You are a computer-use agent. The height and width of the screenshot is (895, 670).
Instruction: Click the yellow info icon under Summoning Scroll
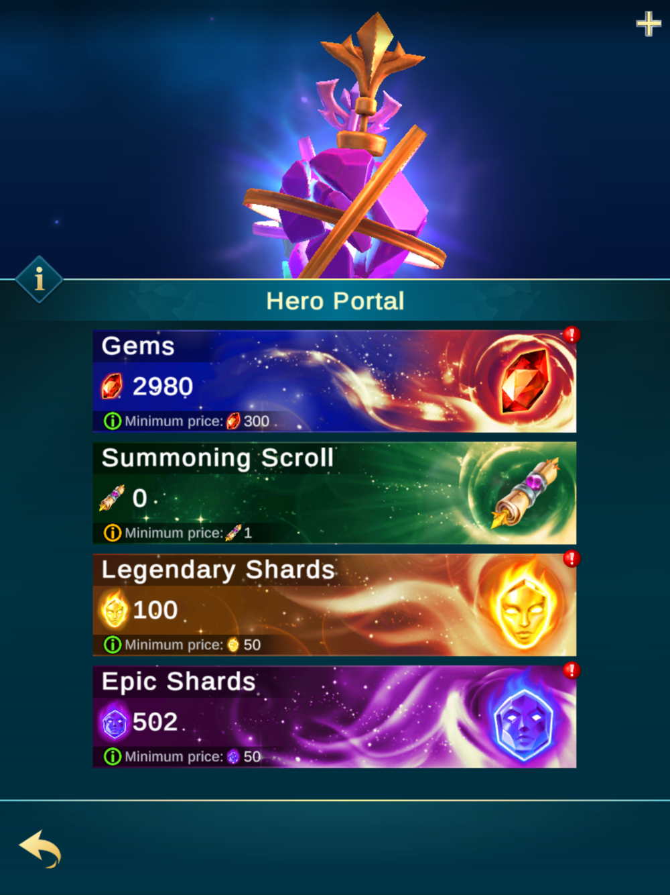[x=113, y=533]
